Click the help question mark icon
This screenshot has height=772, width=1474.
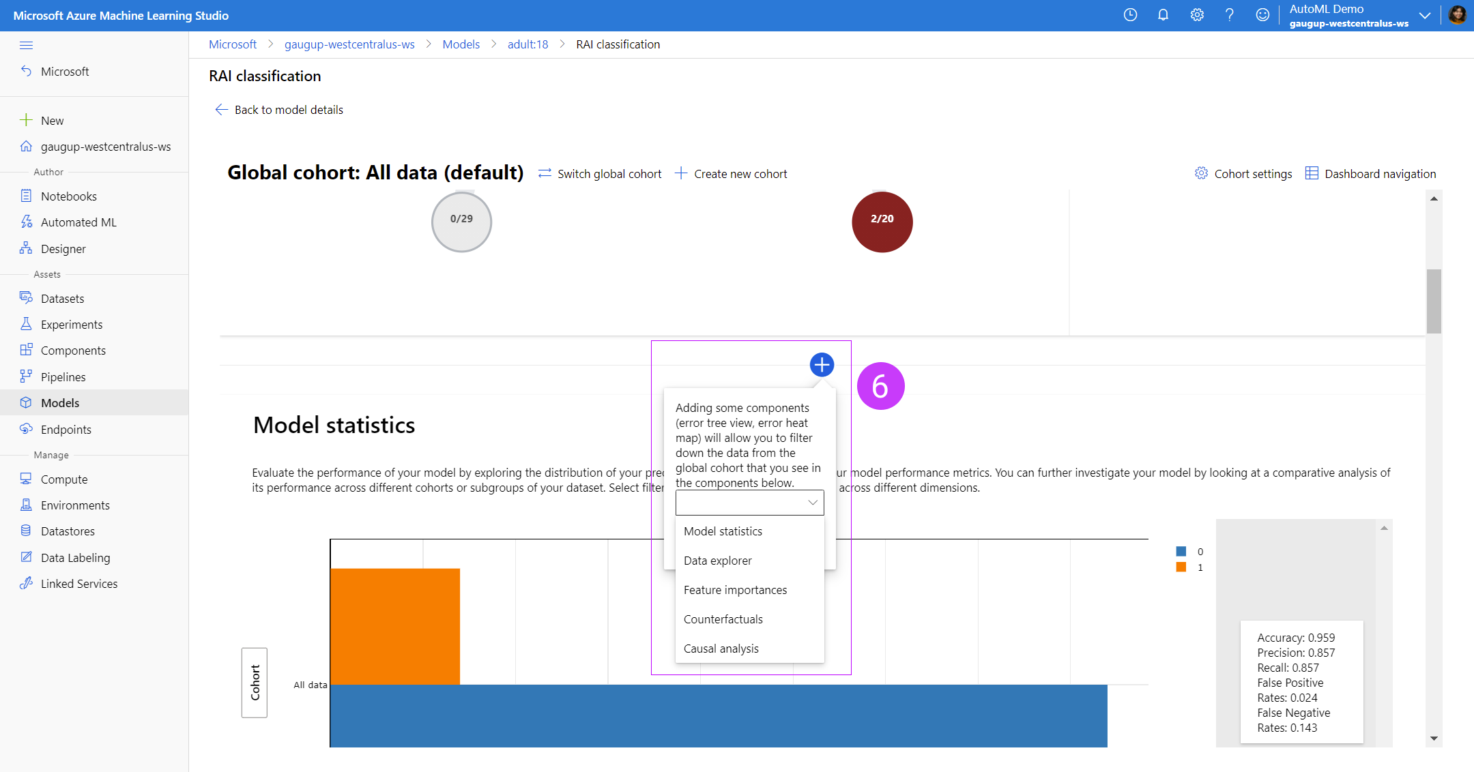[x=1229, y=15]
